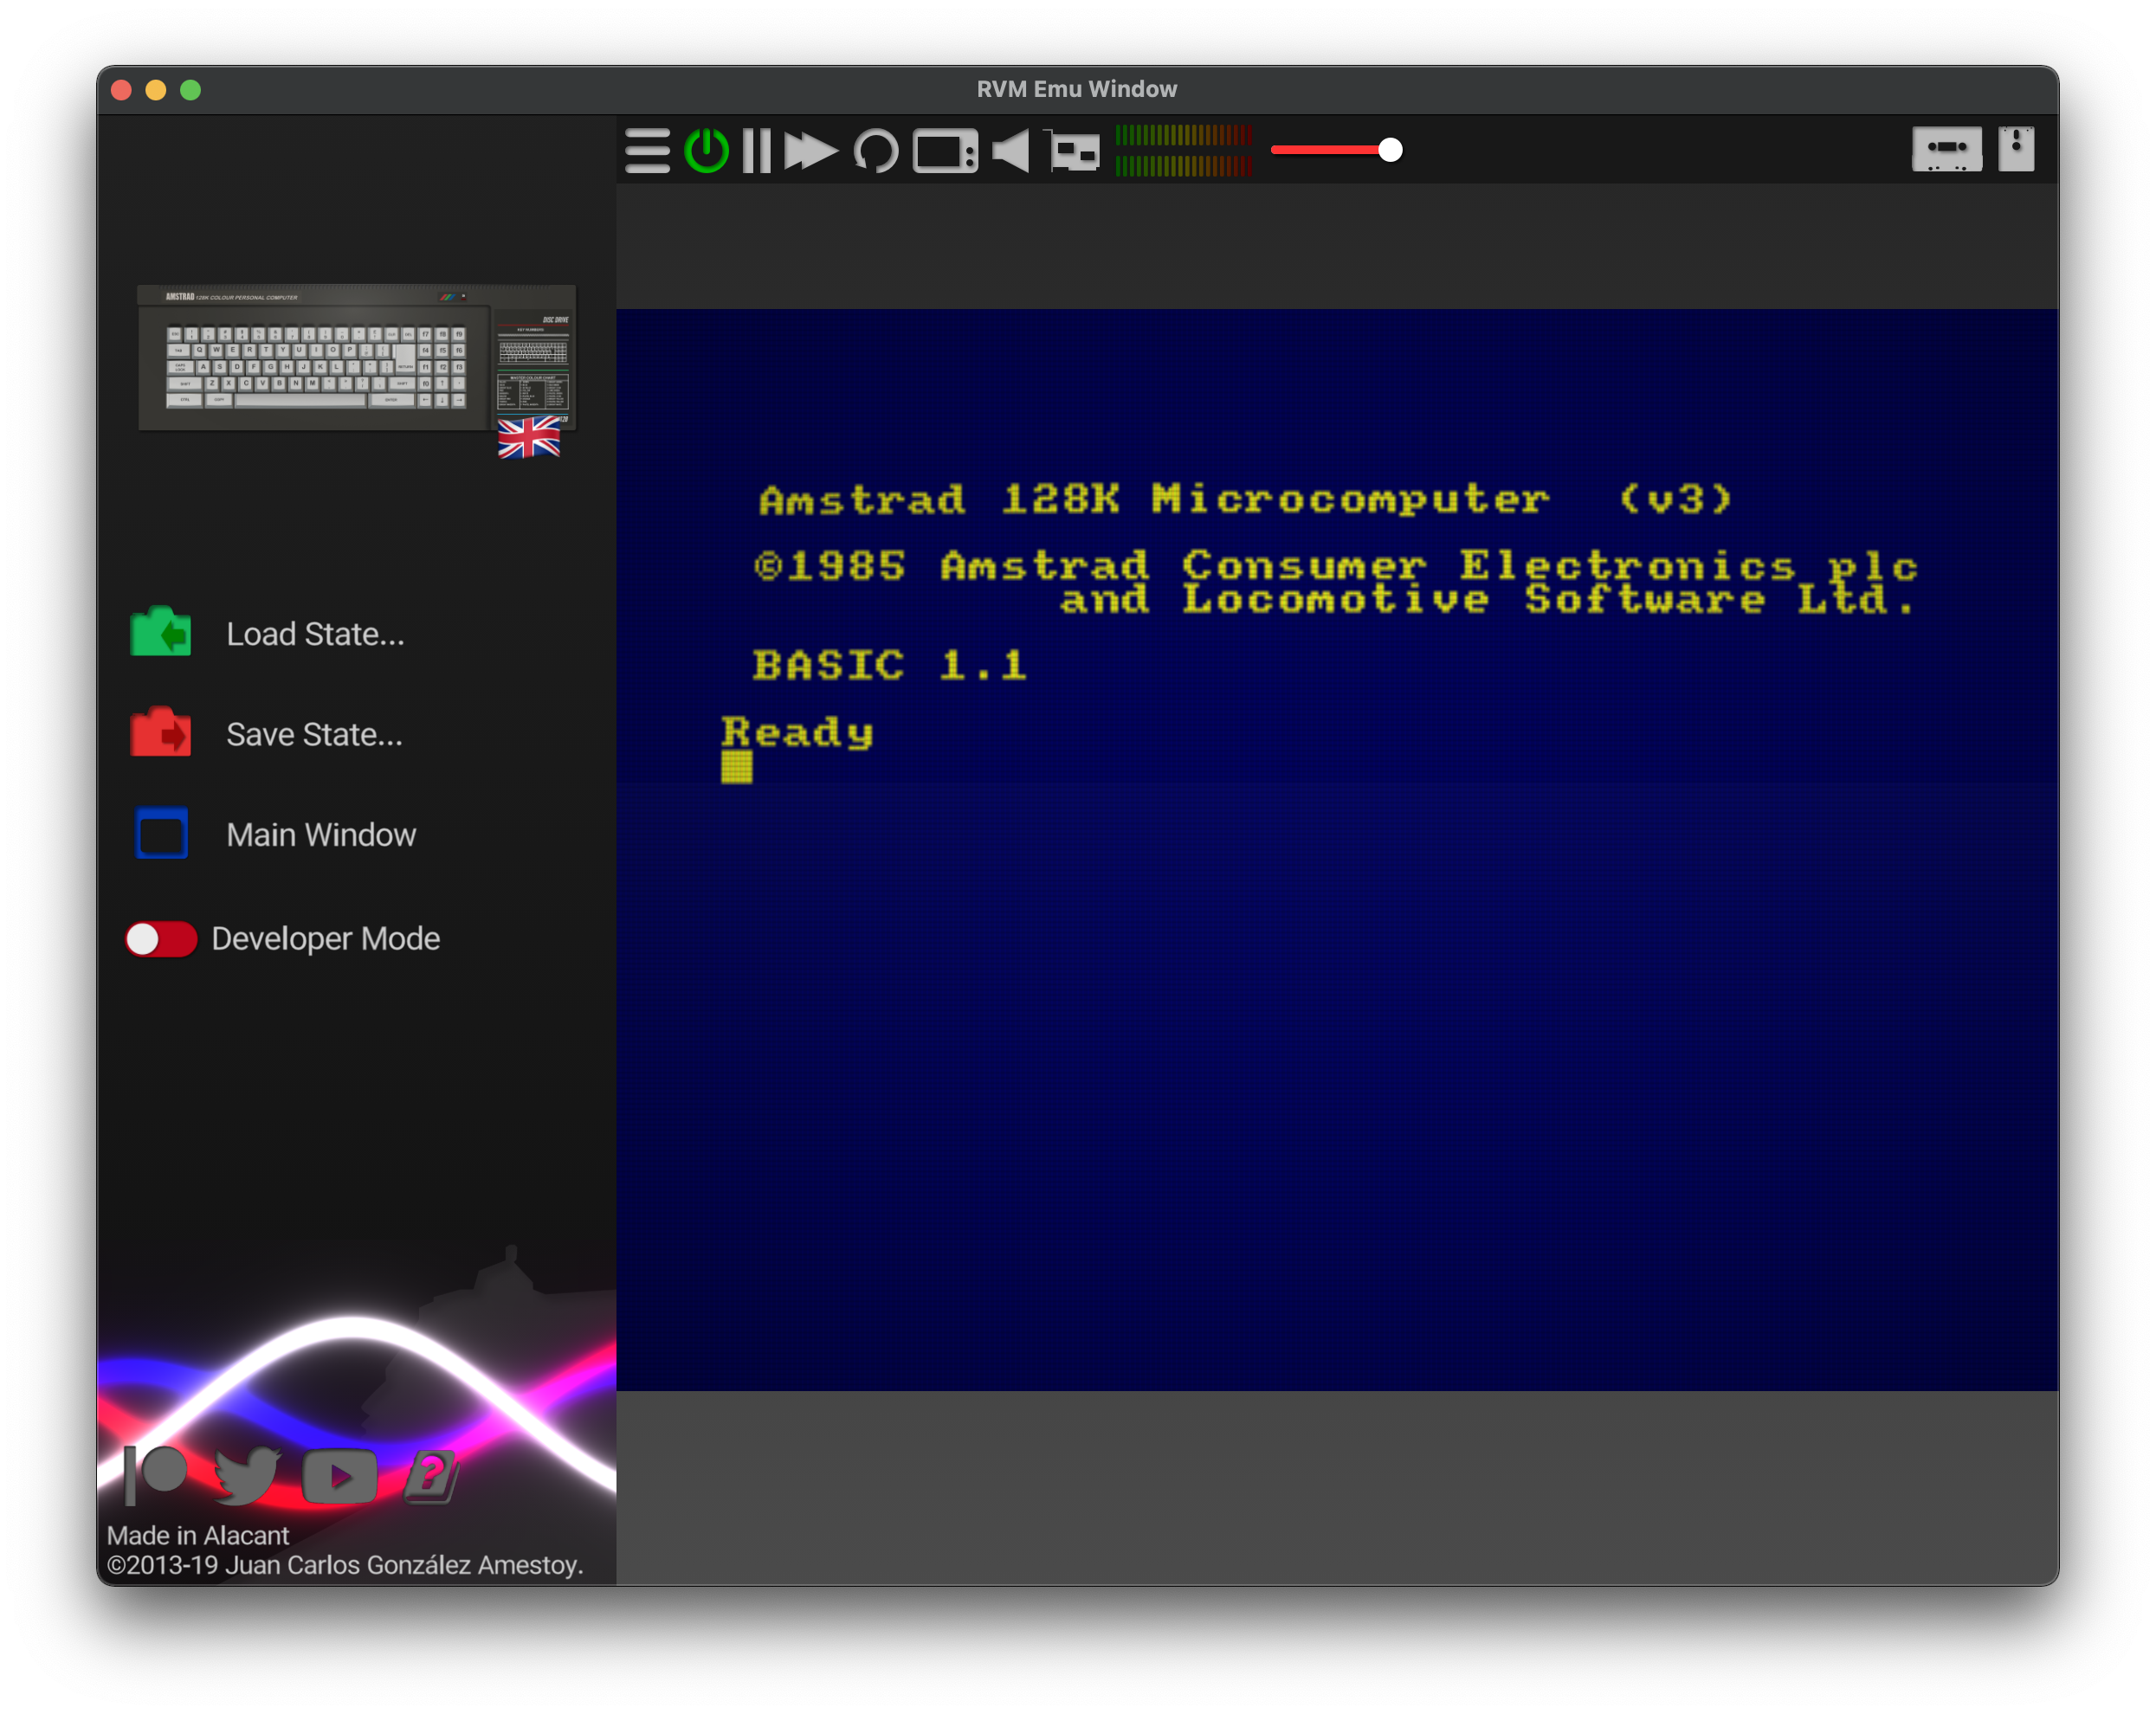Open the disk drive icon
Screen dimensions: 2156x1714
point(2016,149)
